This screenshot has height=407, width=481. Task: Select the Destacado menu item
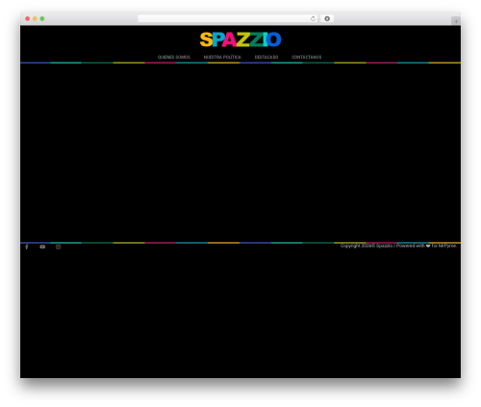click(266, 57)
